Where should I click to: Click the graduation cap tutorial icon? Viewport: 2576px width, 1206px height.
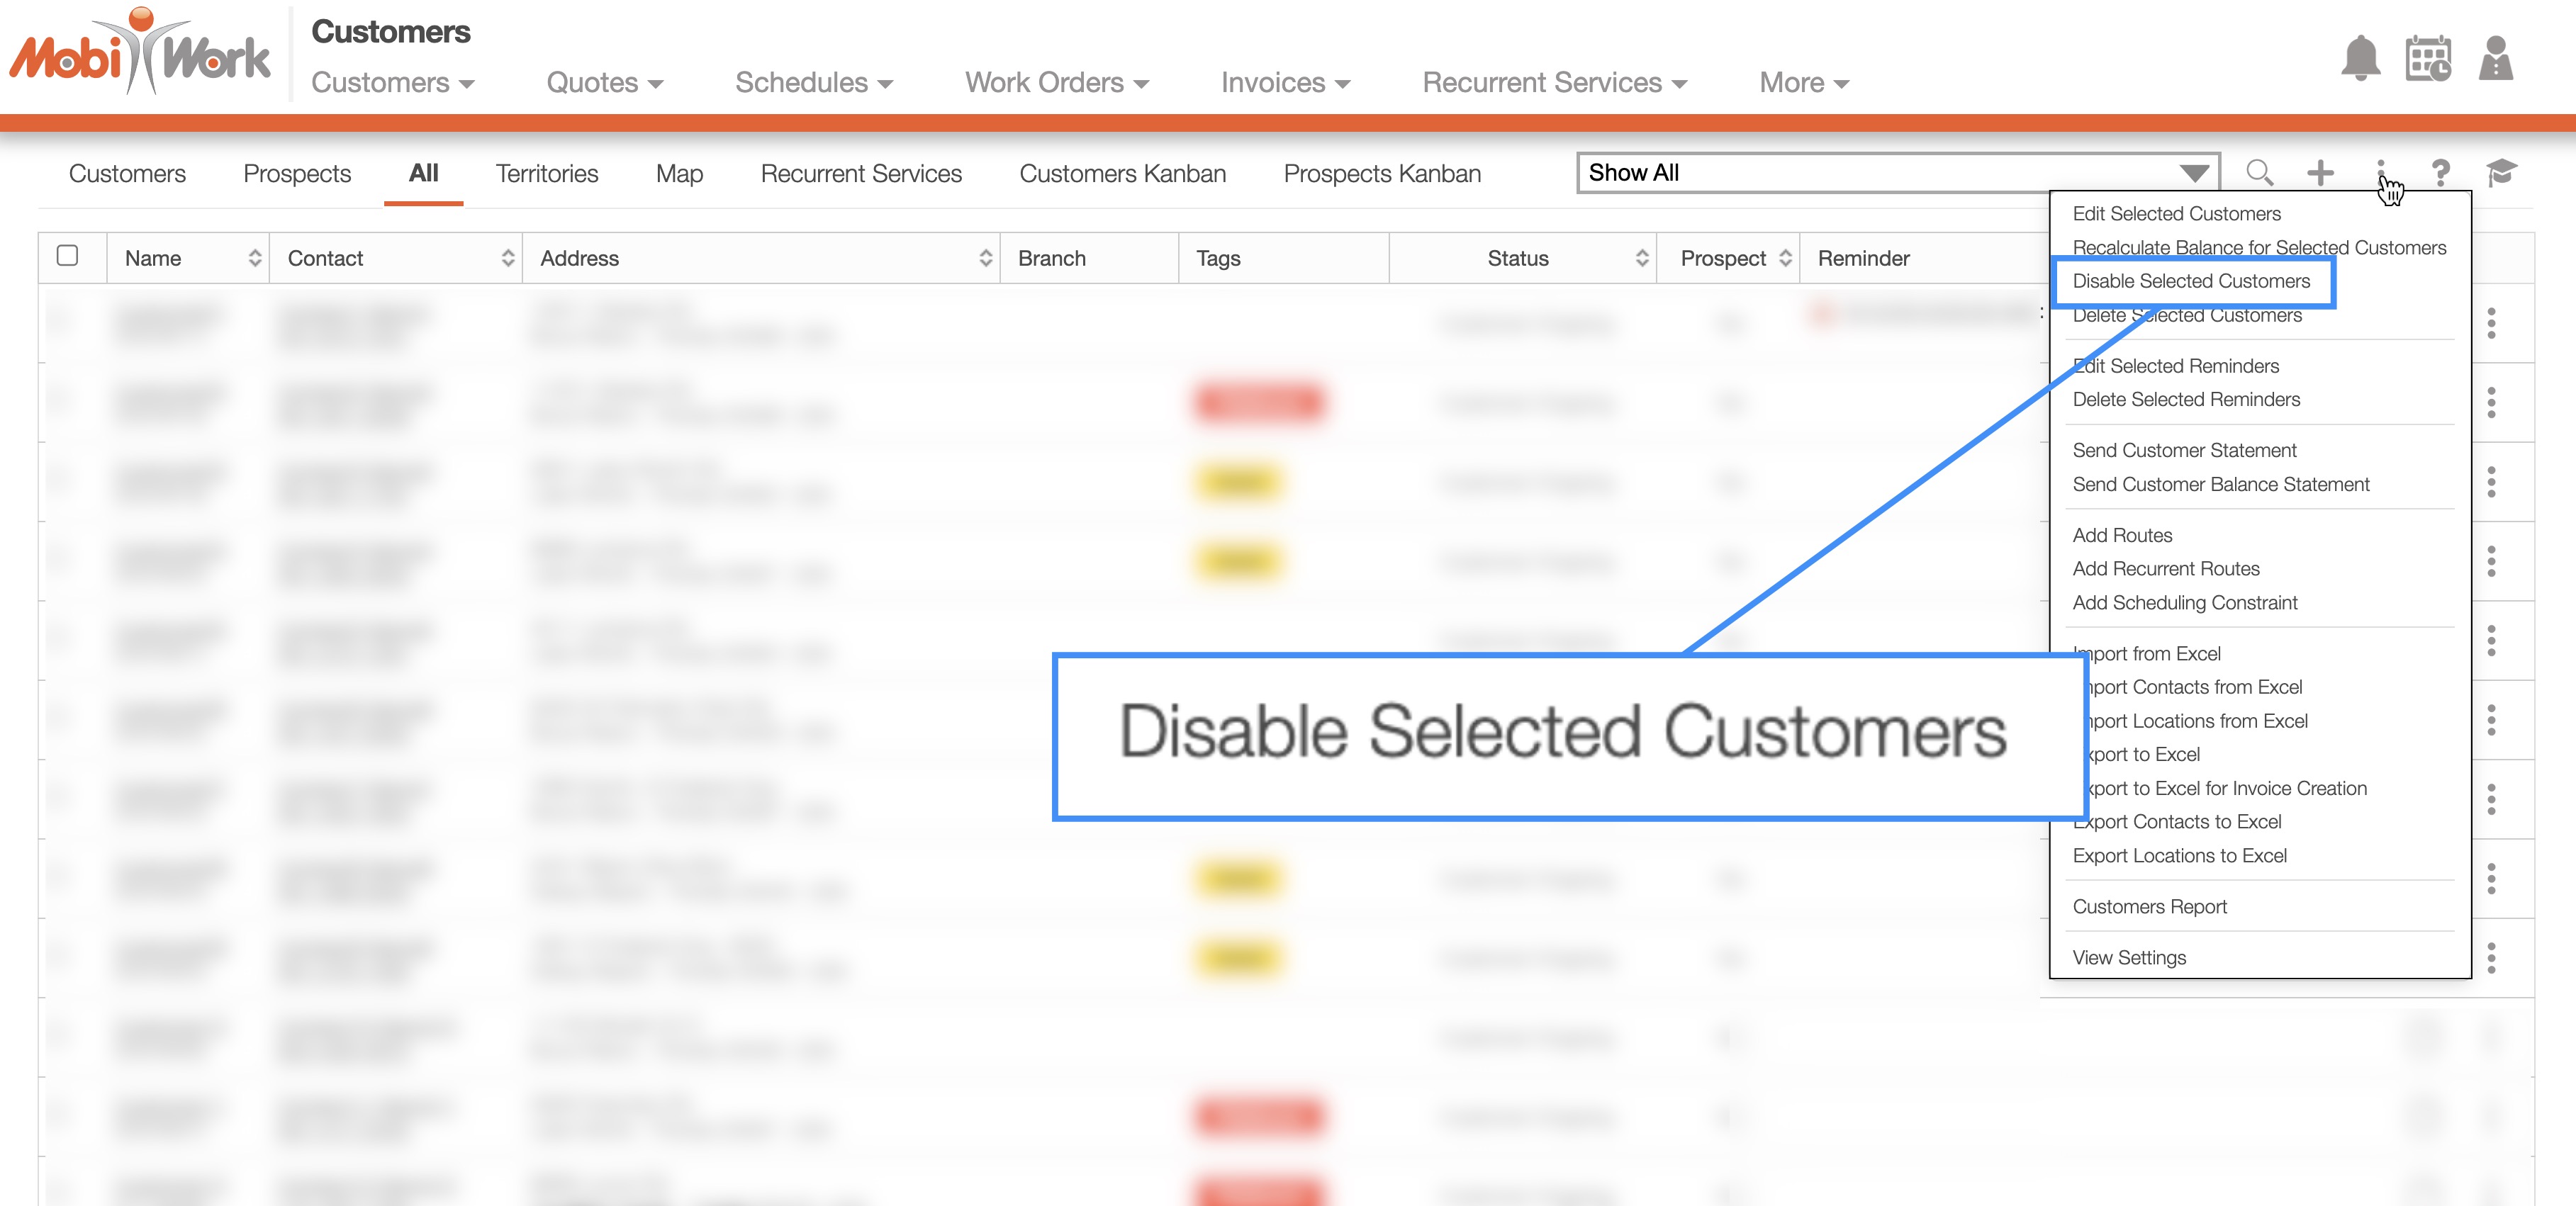pos(2501,173)
